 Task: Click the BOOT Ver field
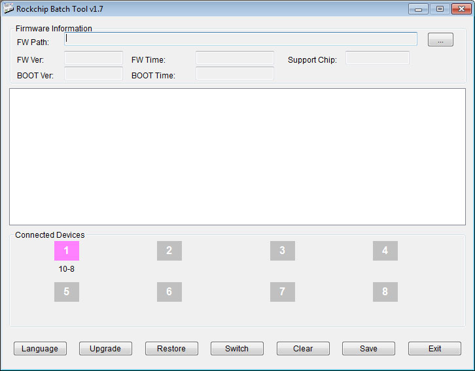(x=94, y=73)
